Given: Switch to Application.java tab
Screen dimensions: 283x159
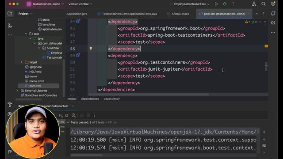Looking at the screenshot, I should [x=77, y=14].
